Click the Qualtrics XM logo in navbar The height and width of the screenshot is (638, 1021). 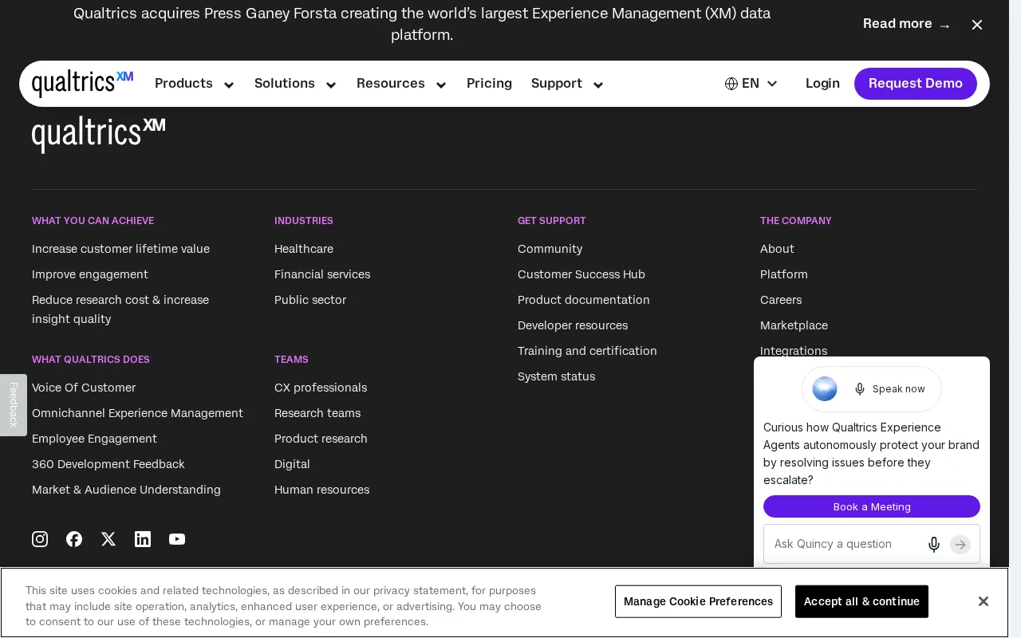tap(82, 84)
